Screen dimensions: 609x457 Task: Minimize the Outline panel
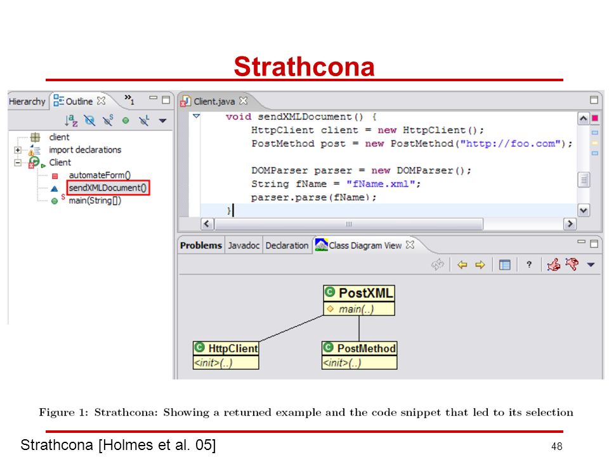[154, 98]
